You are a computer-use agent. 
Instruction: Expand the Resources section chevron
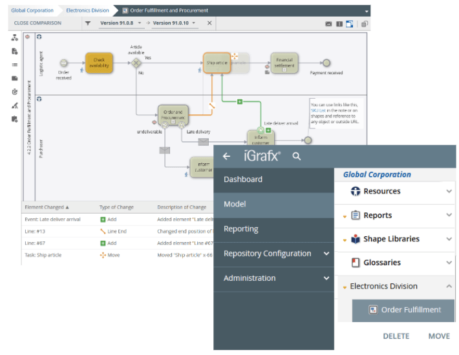coord(449,191)
